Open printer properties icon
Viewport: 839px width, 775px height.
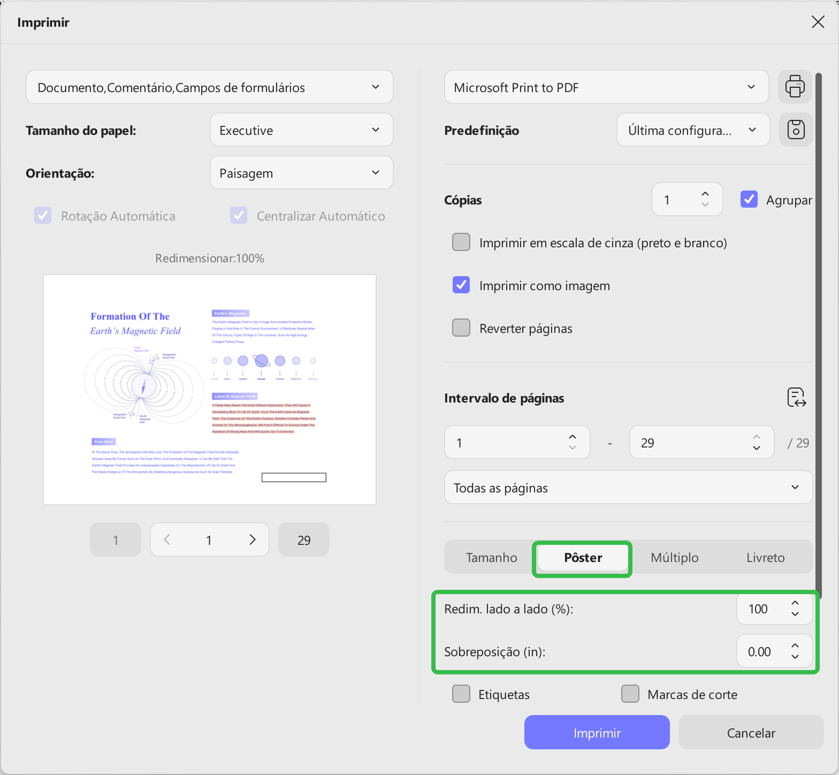click(x=795, y=87)
